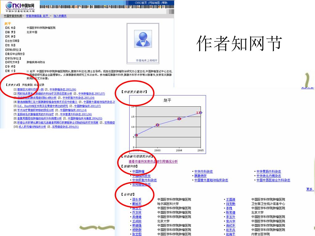Open journal link 中华肿瘤杂志,2005,(07)
Image resolution: width=315 pixels, height=236 pixels.
(x=91, y=93)
